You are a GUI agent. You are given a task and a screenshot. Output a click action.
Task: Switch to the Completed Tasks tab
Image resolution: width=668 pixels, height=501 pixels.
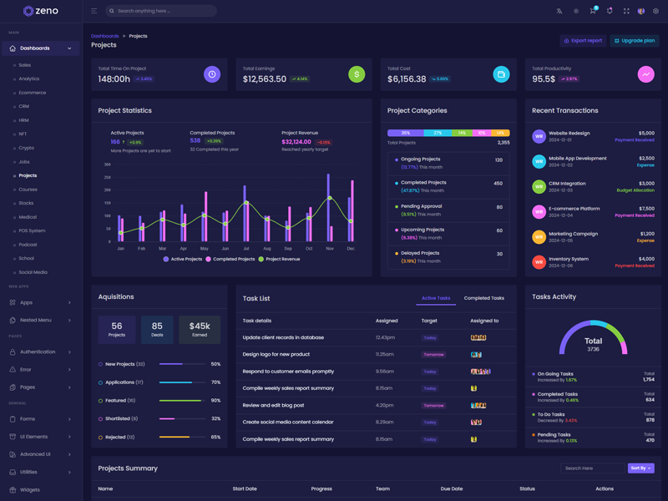(x=484, y=298)
